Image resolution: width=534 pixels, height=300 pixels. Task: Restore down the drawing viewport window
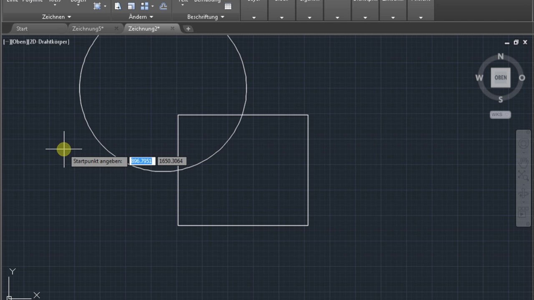(516, 42)
